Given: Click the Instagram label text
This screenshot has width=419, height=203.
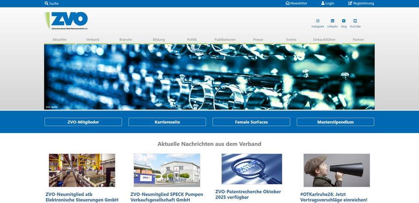Looking at the screenshot, I should [x=318, y=27].
